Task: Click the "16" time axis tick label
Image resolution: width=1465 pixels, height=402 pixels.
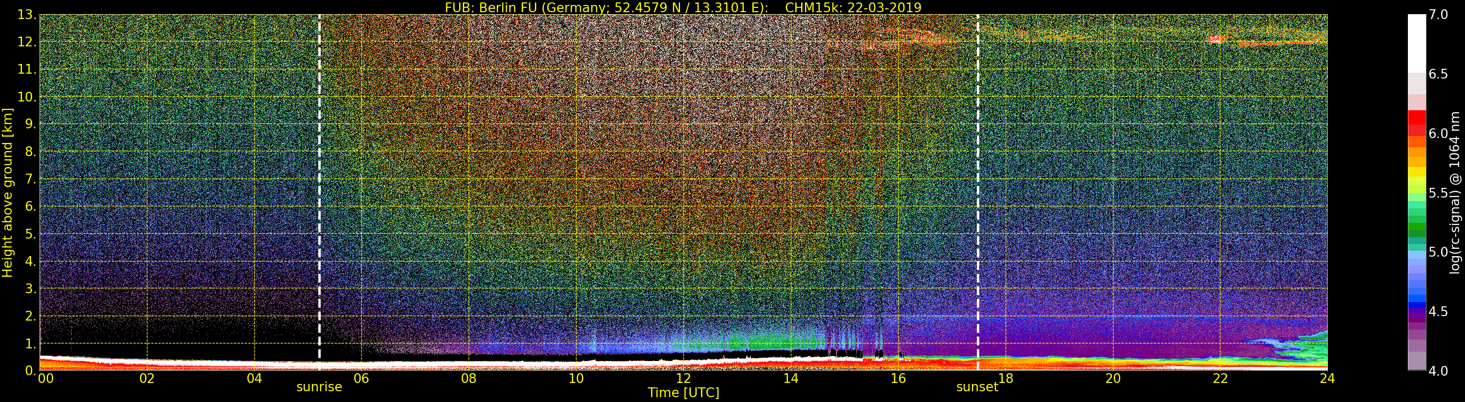Action: (x=898, y=379)
